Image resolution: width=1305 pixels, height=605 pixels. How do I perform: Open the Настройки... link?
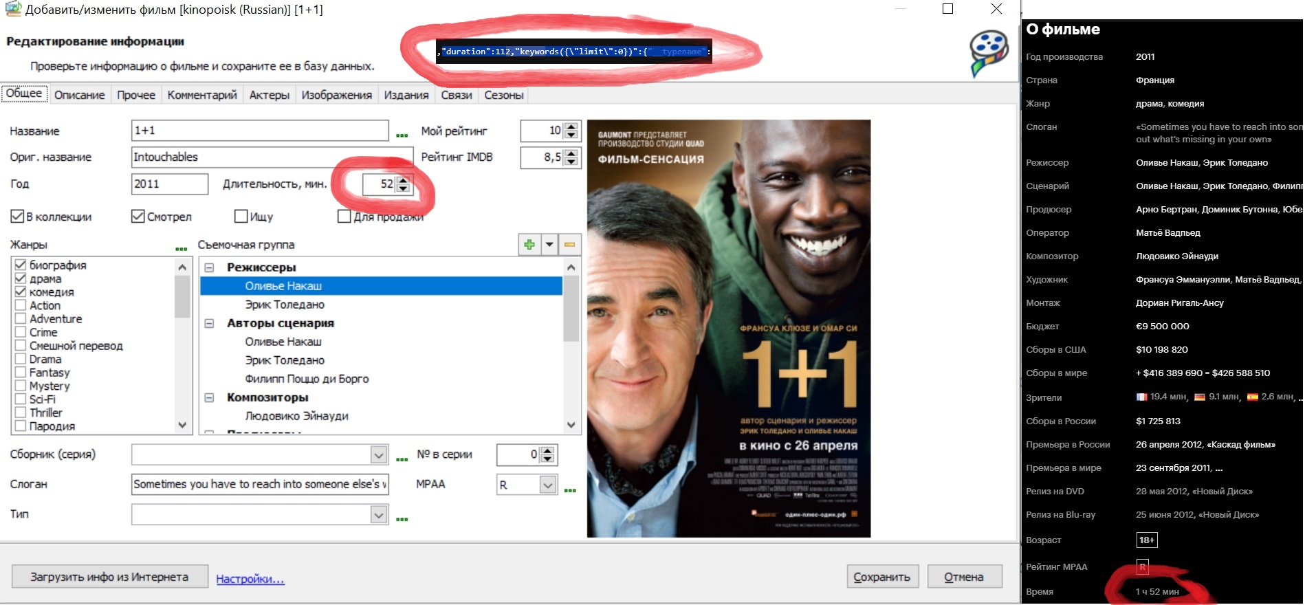pos(250,579)
